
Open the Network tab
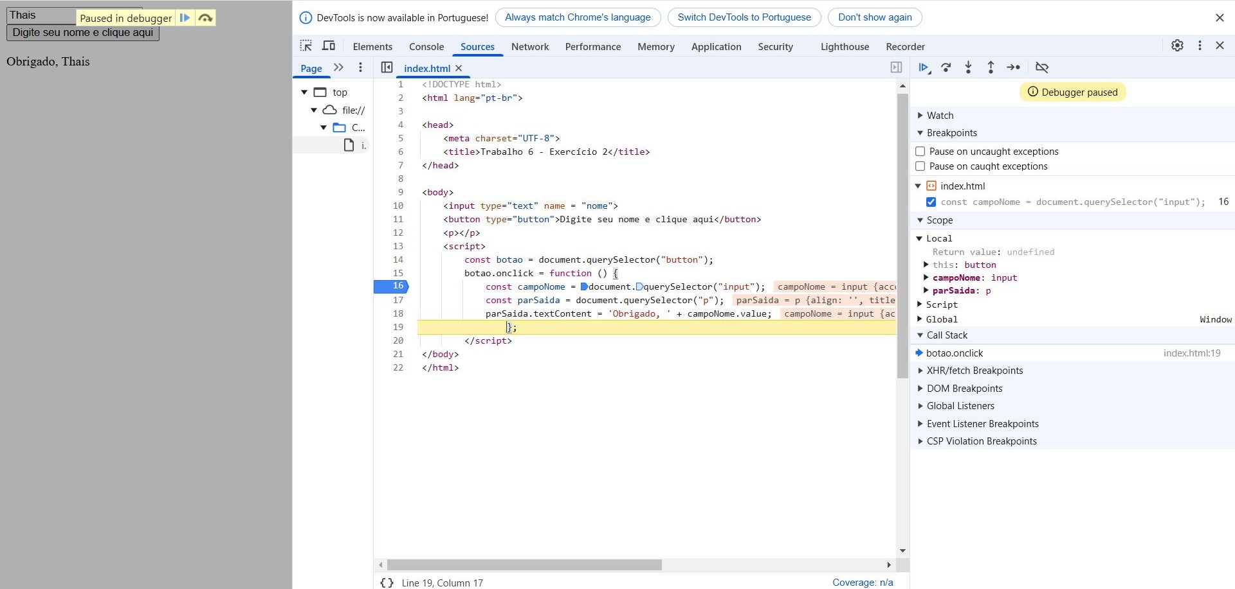530,46
